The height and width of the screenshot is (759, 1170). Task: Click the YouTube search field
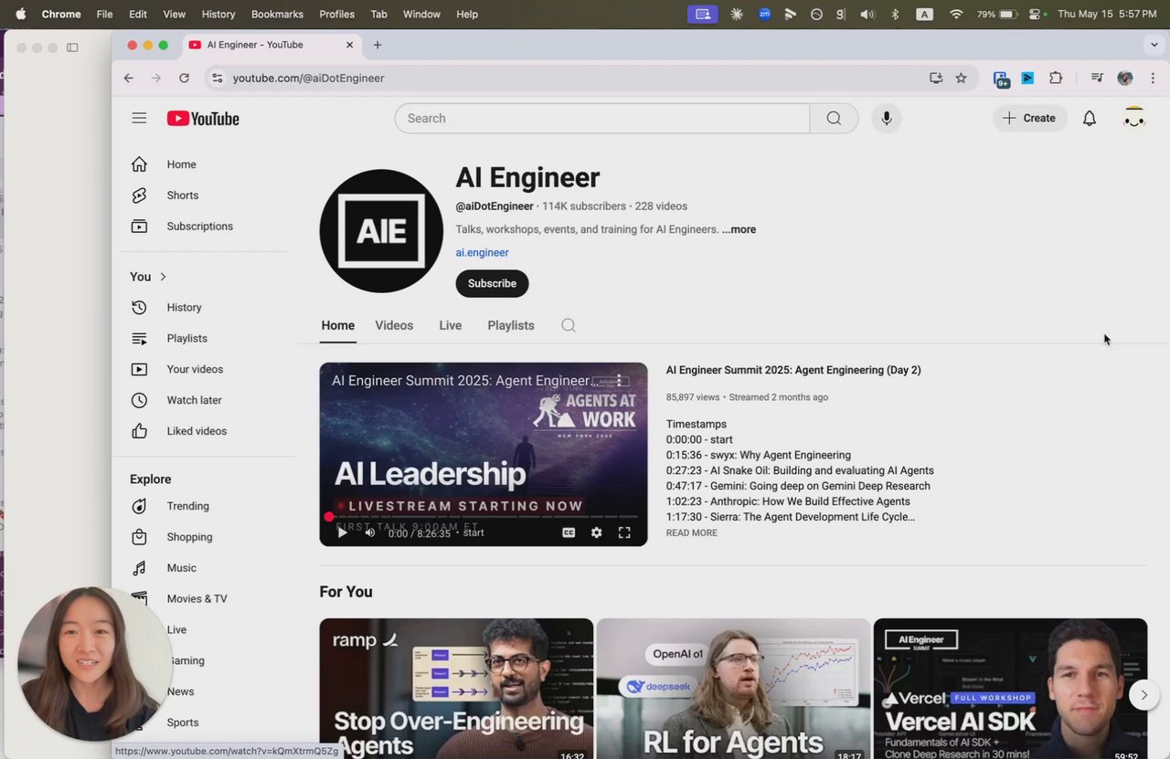tap(602, 118)
